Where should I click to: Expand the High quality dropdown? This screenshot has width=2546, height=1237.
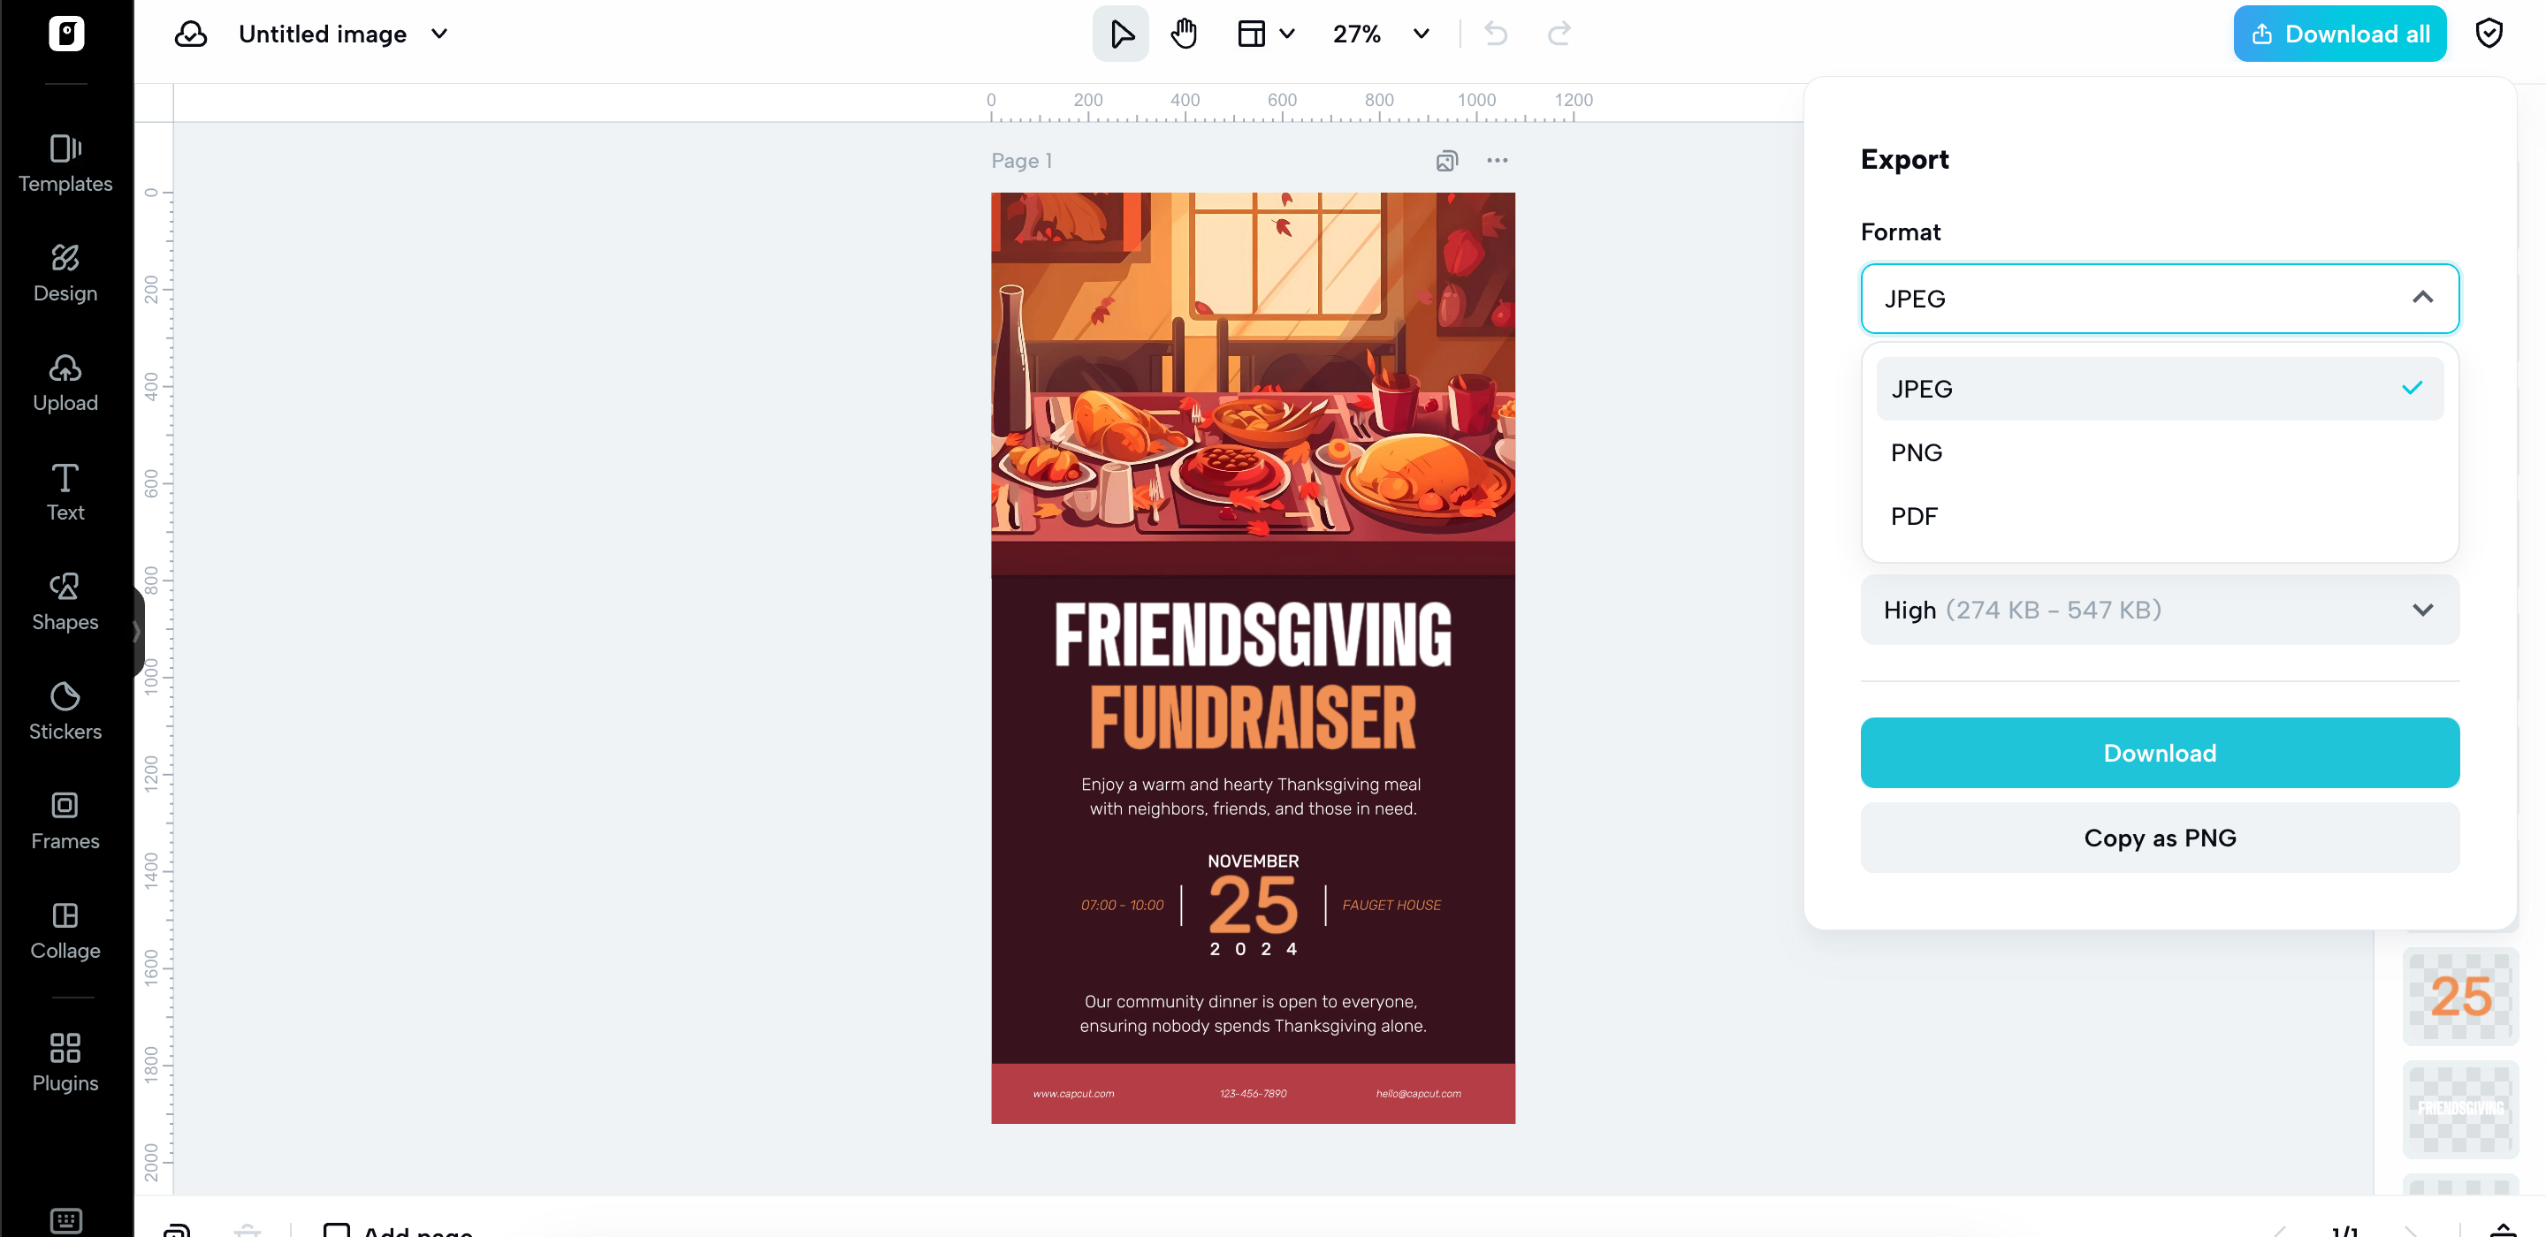pyautogui.click(x=2160, y=610)
